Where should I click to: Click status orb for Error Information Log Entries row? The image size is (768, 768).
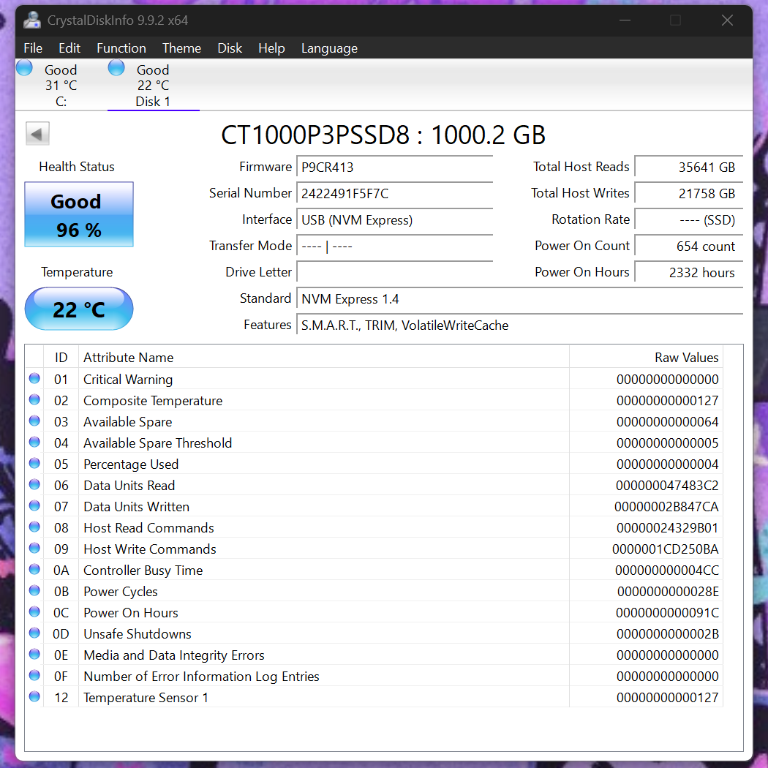pos(34,675)
